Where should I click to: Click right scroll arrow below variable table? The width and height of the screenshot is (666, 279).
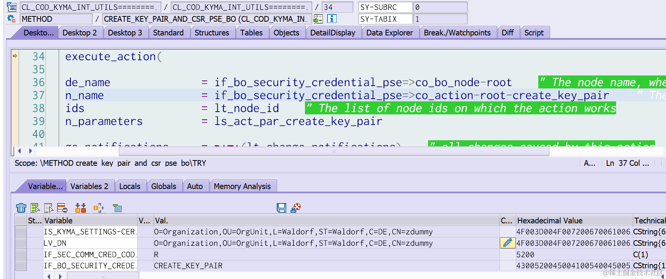tap(60, 276)
